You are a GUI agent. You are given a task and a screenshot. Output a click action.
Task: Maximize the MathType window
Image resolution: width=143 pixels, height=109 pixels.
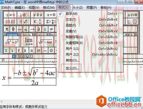130,2
